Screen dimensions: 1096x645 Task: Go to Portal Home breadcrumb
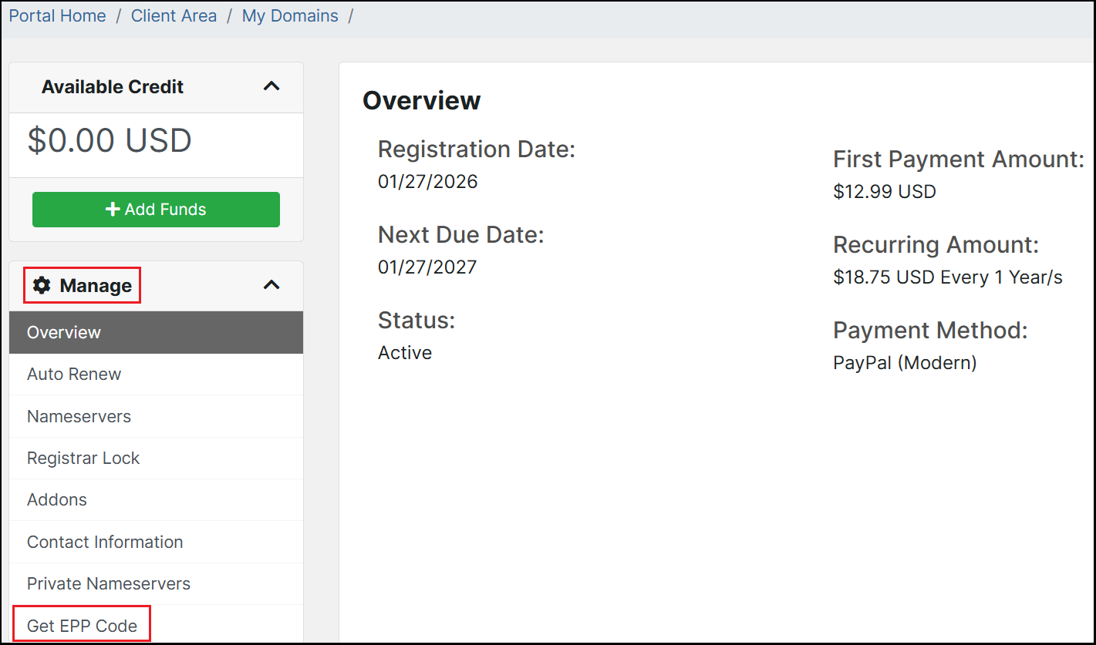[x=58, y=16]
